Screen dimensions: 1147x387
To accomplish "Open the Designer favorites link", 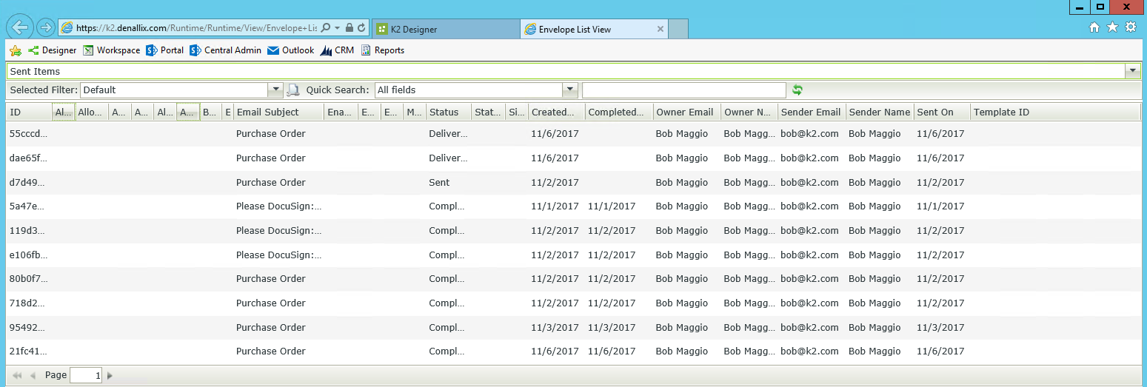I will tap(52, 50).
